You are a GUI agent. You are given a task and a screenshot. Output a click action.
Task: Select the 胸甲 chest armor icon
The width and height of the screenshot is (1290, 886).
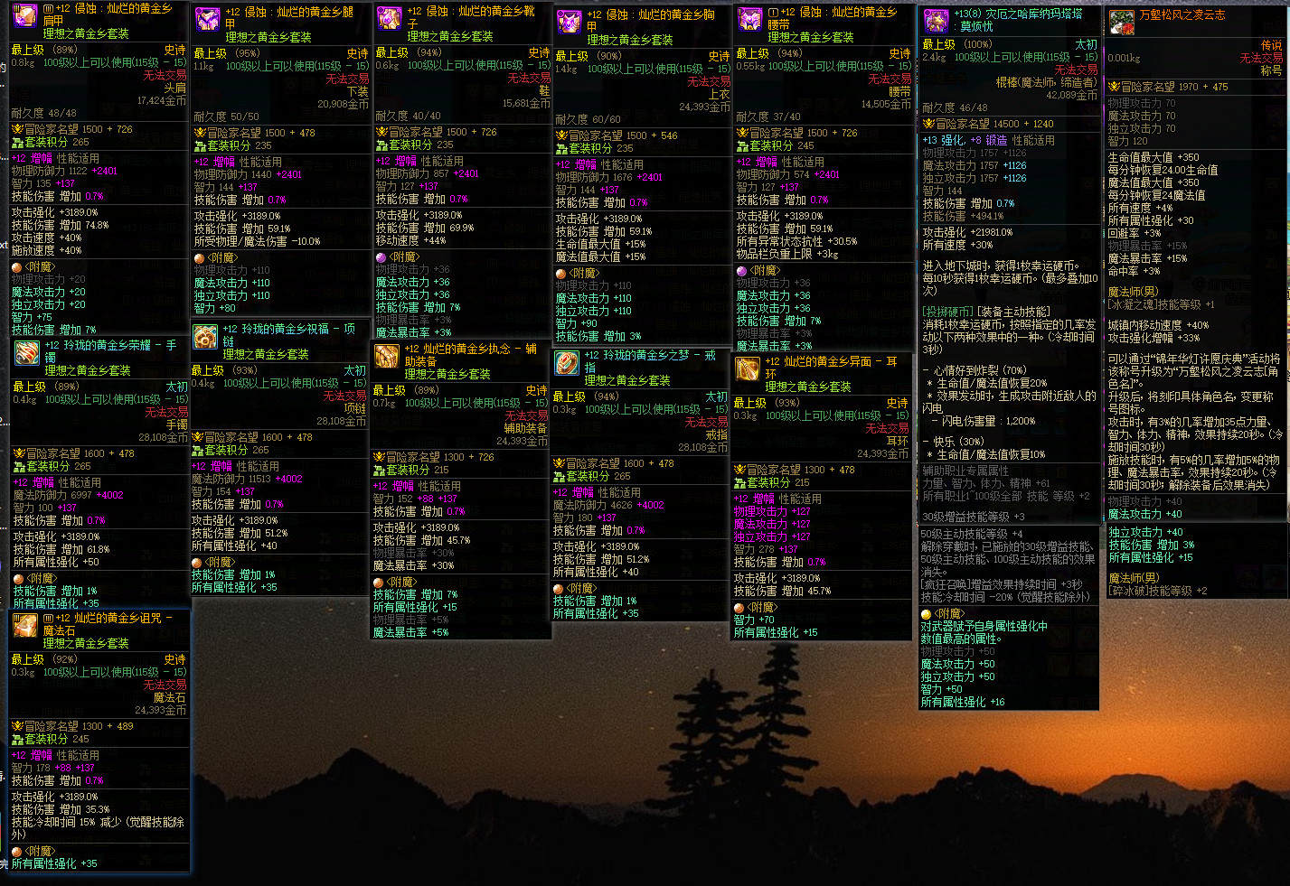click(570, 22)
